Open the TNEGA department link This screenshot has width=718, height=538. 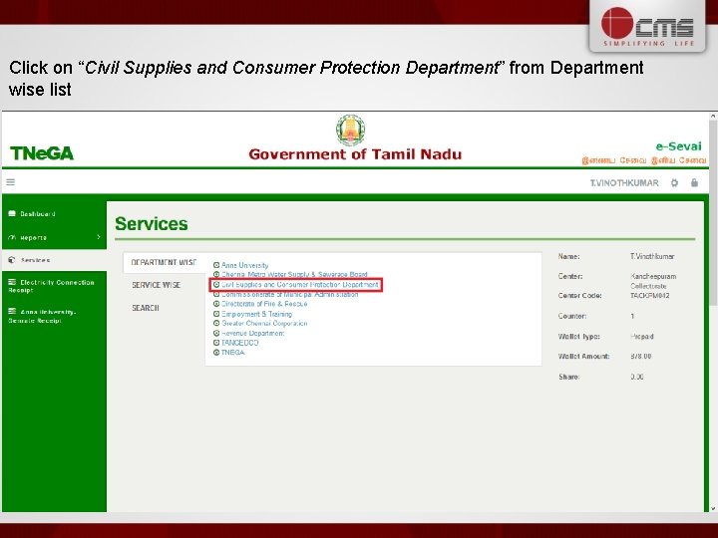[x=233, y=353]
